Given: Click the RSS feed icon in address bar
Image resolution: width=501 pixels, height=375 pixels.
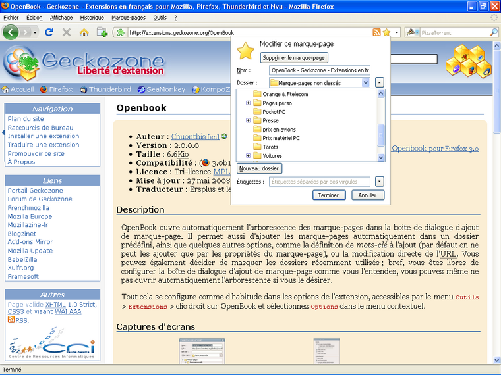Looking at the screenshot, I should pos(376,32).
